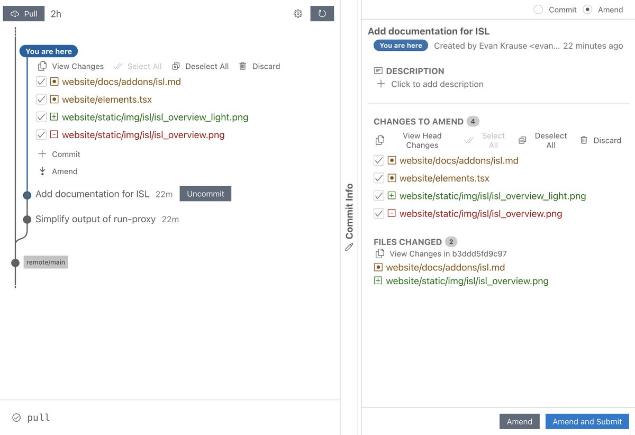635x435 pixels.
Task: Click the Amend and Submit button
Action: coord(587,421)
